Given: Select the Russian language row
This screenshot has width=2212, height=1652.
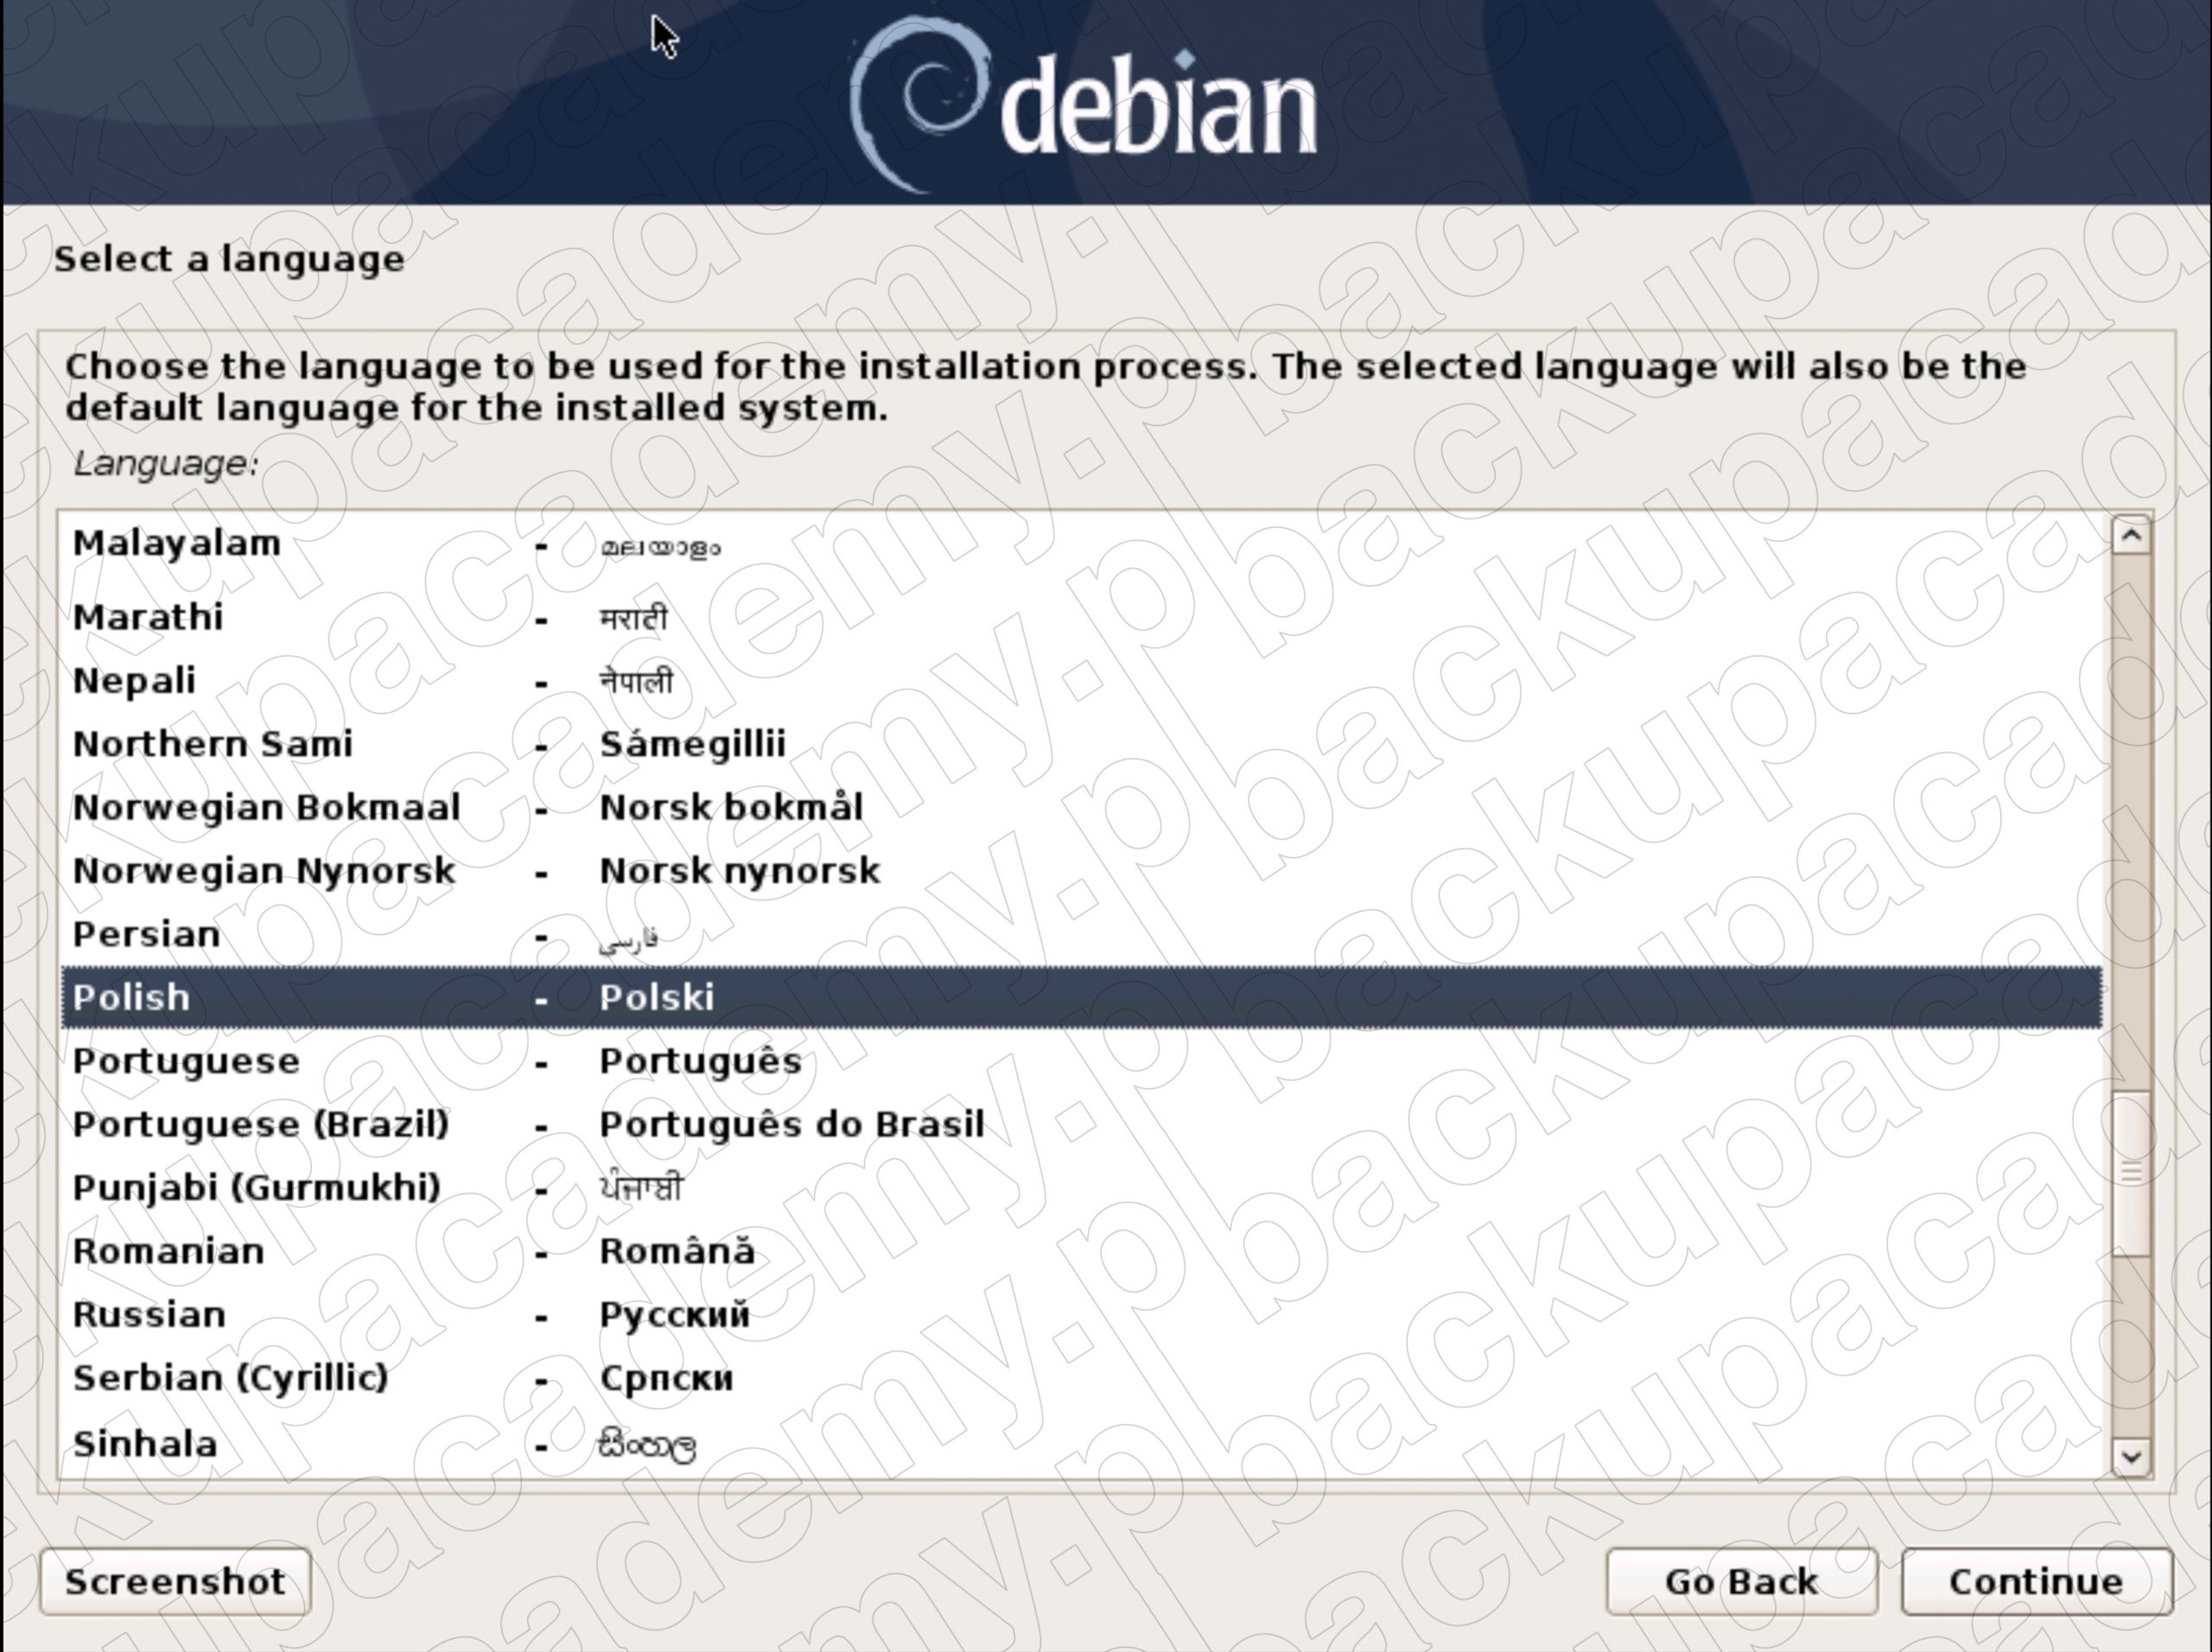Looking at the screenshot, I should click(1081, 1314).
